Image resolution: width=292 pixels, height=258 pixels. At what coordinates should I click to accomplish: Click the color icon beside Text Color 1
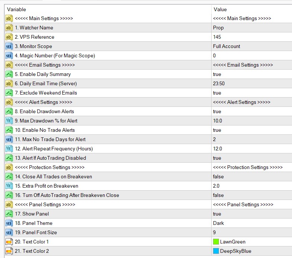pos(9,242)
